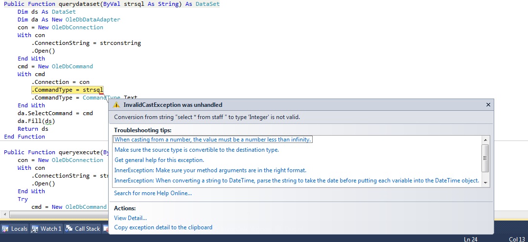Click tips list scroll down arrow
This screenshot has height=242, width=528.
pos(485,183)
